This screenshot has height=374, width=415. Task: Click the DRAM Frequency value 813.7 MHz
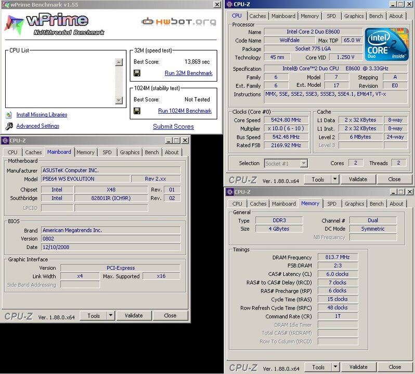coord(338,257)
